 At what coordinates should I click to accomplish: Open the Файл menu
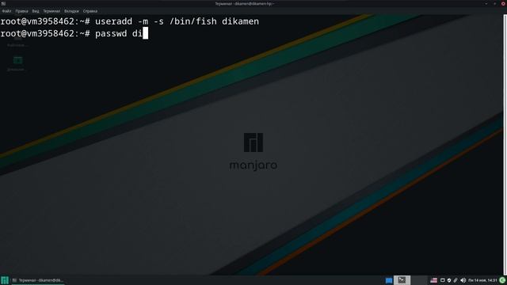tap(6, 11)
